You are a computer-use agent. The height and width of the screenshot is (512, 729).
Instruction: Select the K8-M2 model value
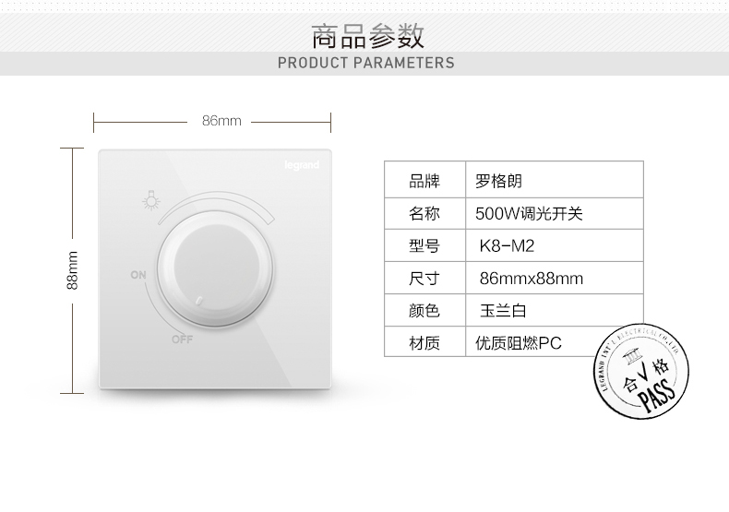(x=508, y=246)
